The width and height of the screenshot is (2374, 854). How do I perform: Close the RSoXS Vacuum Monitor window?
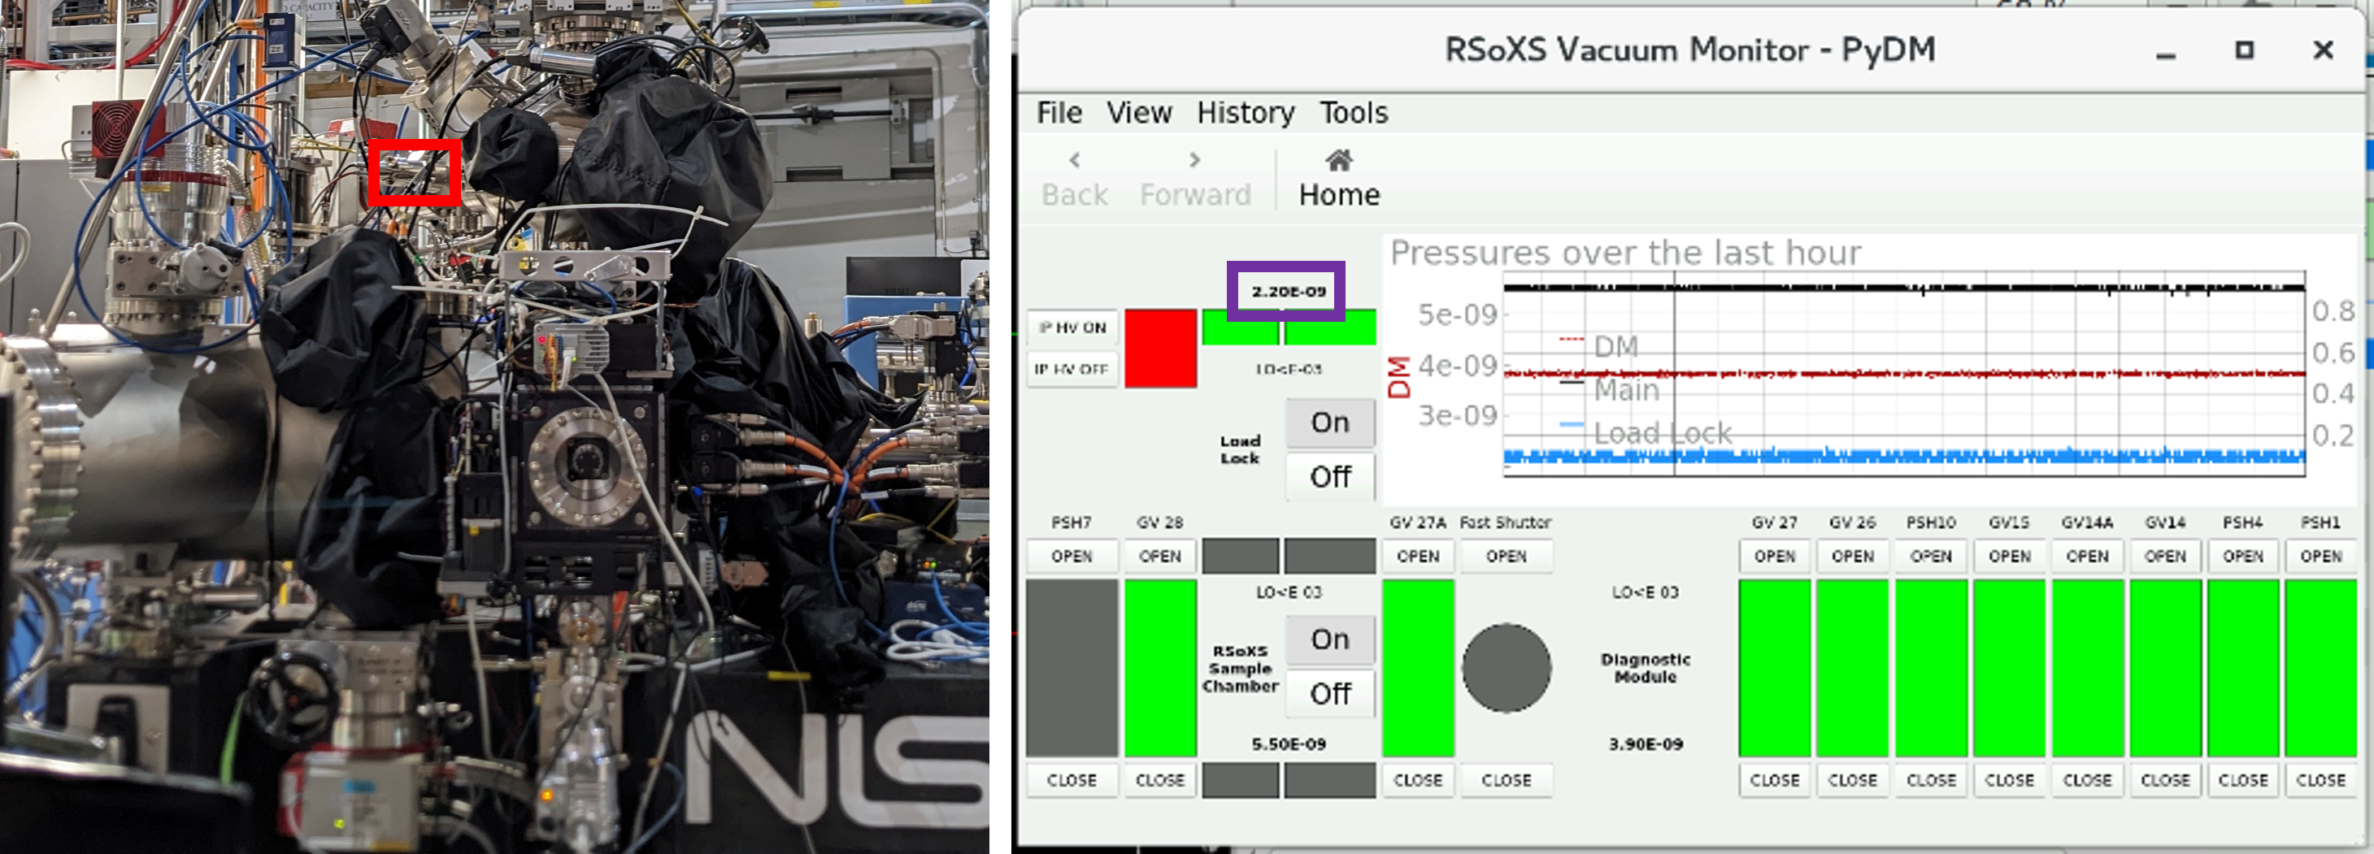2324,50
